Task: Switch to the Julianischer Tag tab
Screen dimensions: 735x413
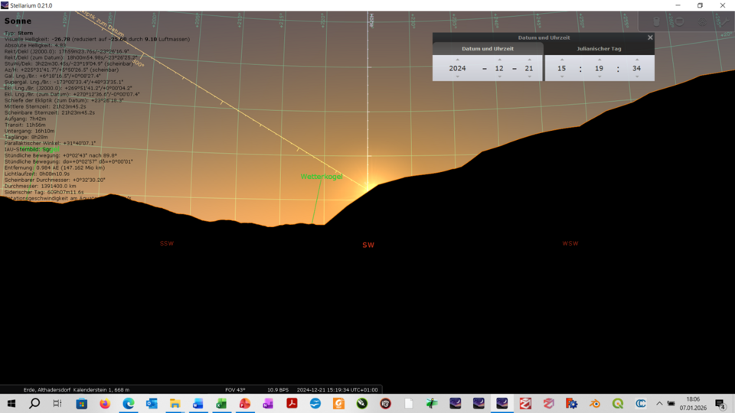Action: [599, 49]
